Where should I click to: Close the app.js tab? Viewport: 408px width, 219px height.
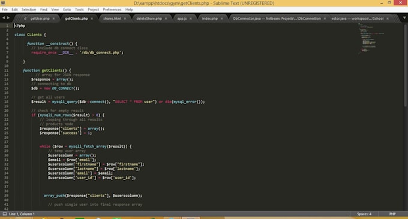191,19
